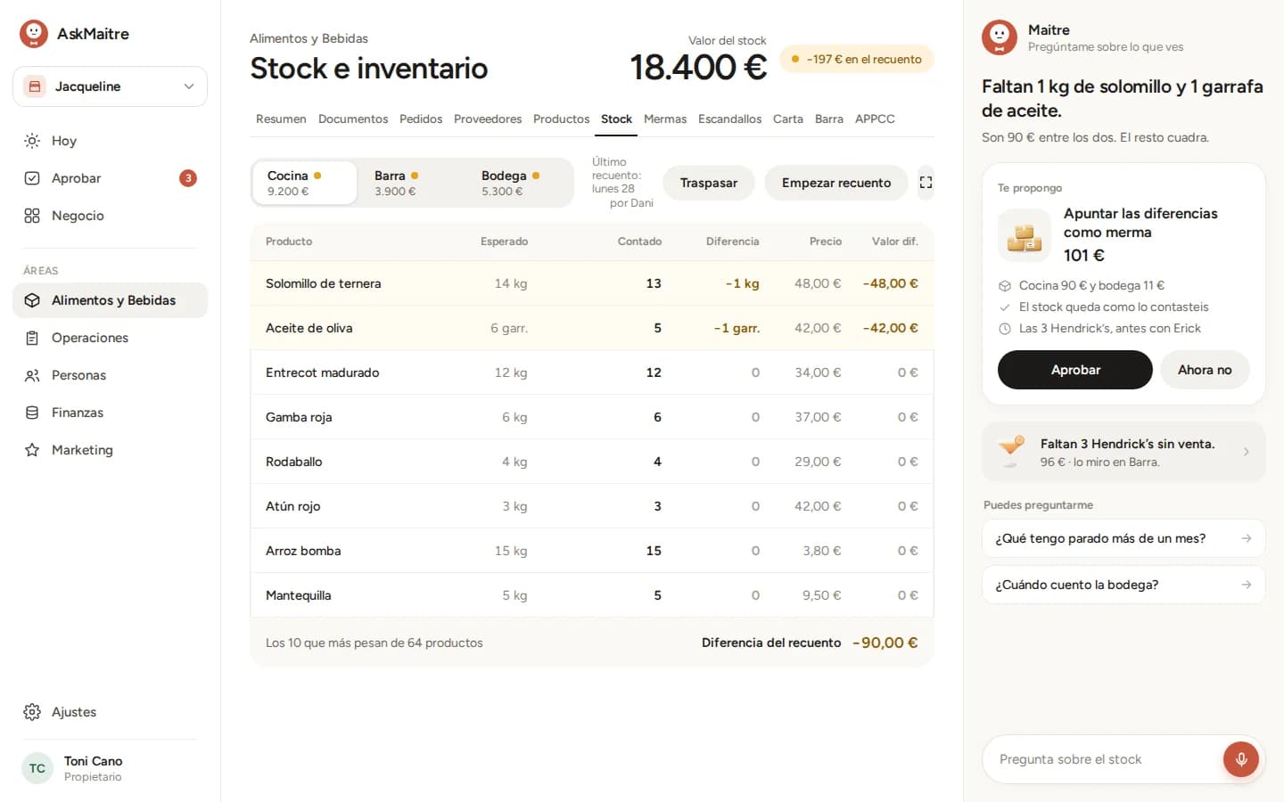Viewport: 1284px width, 802px height.
Task: Open the Proveedores tab
Action: (x=488, y=119)
